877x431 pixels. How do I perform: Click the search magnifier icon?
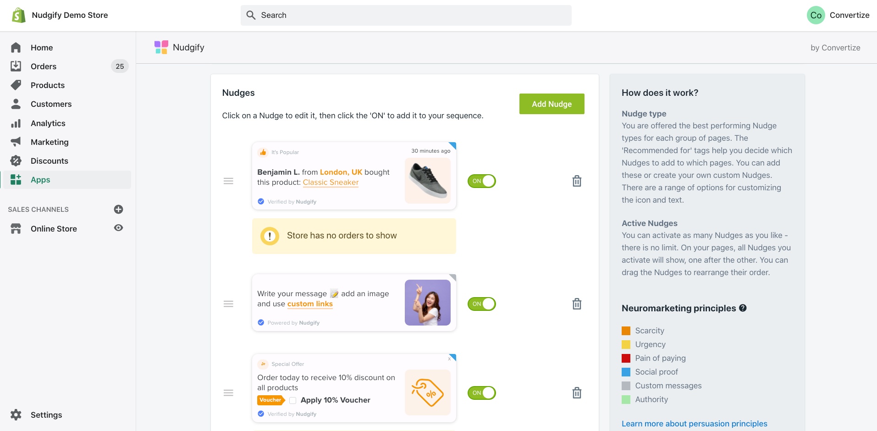pos(251,15)
